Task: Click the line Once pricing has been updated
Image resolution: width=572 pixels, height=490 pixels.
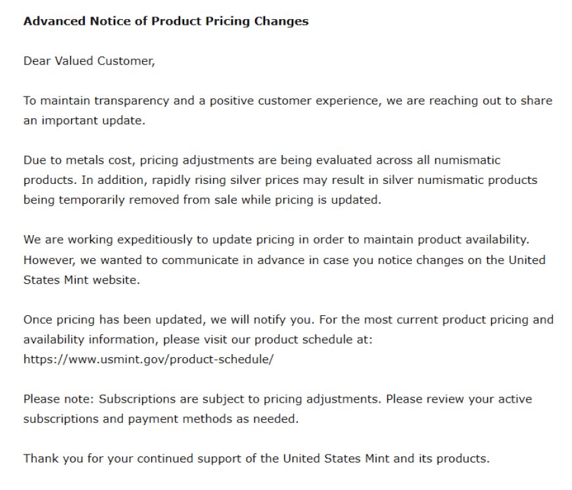Action: coord(288,320)
